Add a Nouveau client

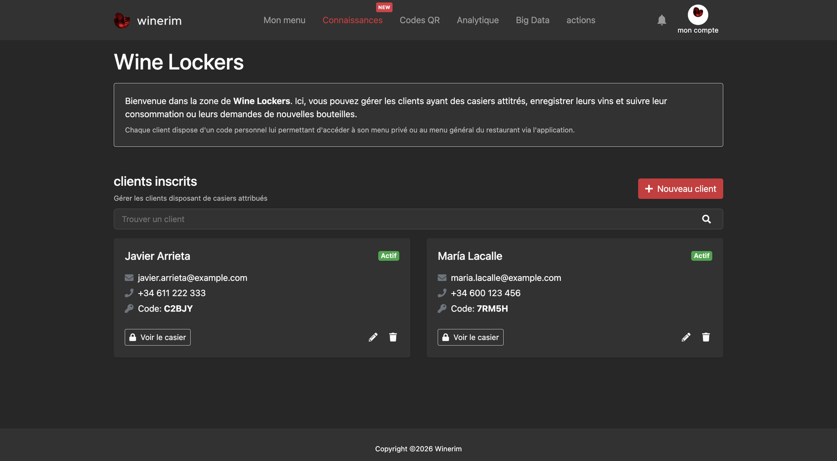(x=681, y=189)
